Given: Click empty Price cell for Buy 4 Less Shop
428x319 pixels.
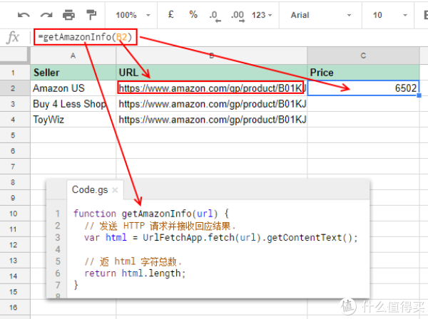Looking at the screenshot, I should click(363, 104).
